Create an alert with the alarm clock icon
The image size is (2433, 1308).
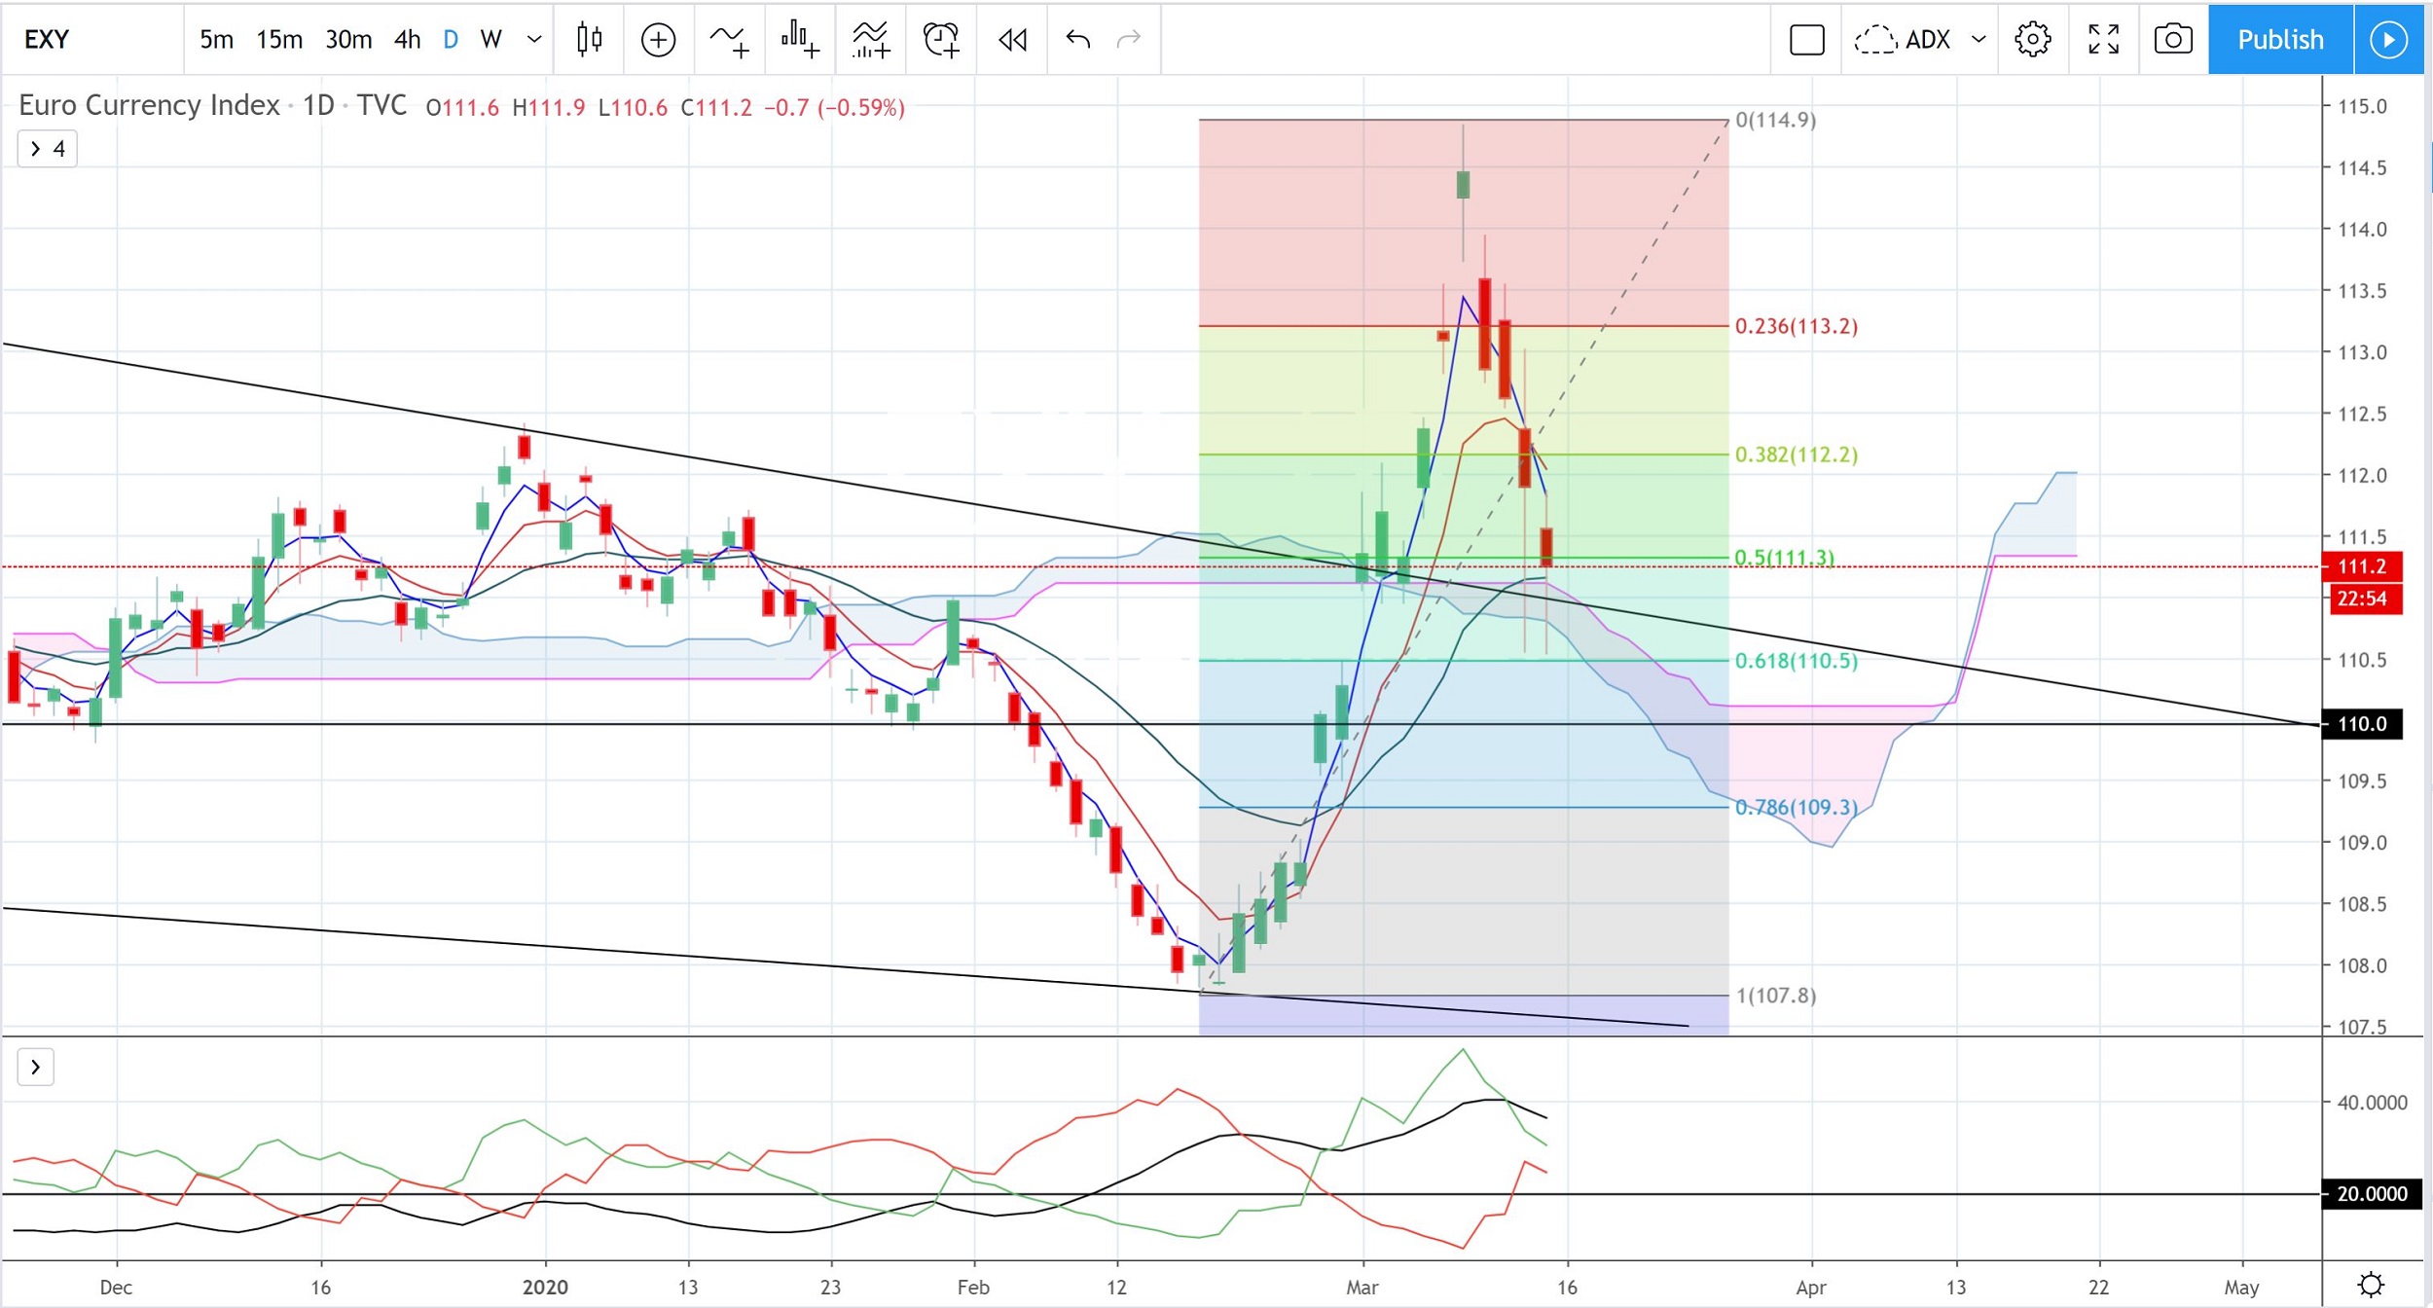[941, 39]
